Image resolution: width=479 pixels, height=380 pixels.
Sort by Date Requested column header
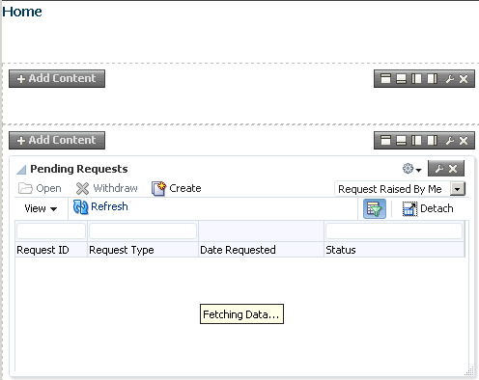point(261,250)
